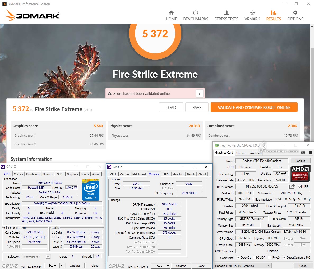Click the GPU Name field in GPU-Z
314x269 pixels.
[x=262, y=161]
